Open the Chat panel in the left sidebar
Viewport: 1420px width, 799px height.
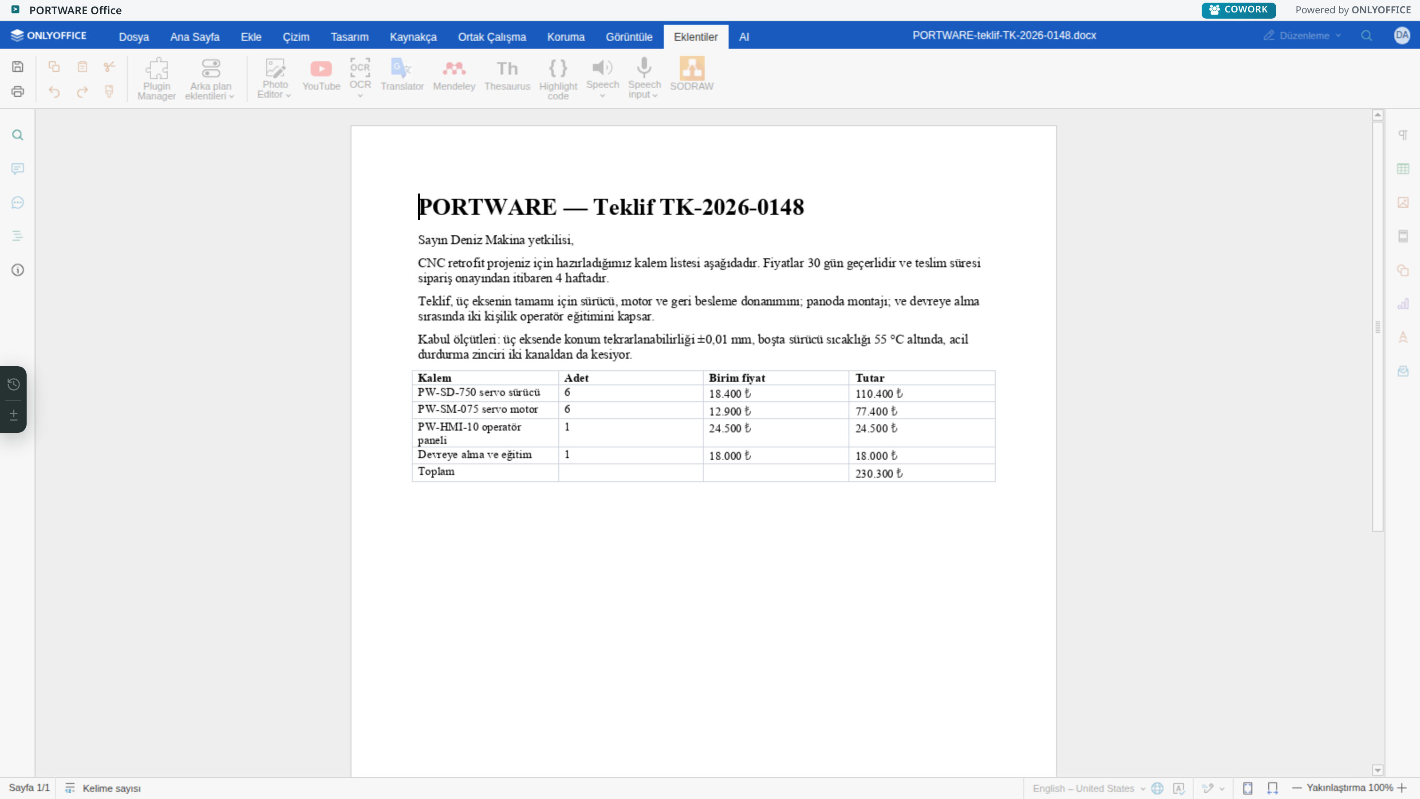point(18,202)
